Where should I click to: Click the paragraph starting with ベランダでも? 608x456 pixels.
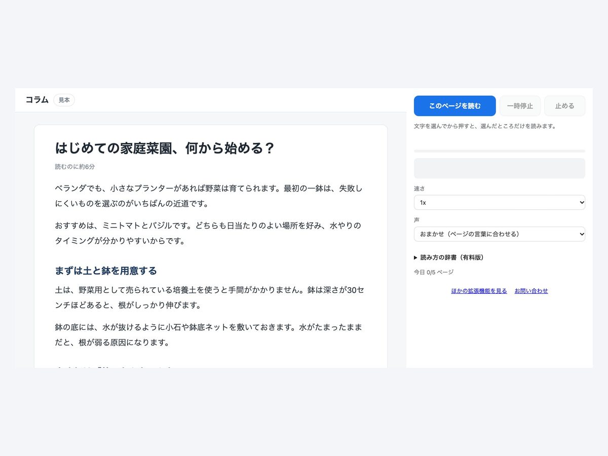click(209, 196)
